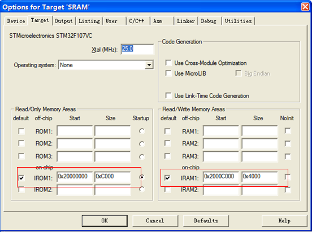Image resolution: width=312 pixels, height=232 pixels.
Task: Check the ROM1 default checkbox
Action: (x=21, y=131)
